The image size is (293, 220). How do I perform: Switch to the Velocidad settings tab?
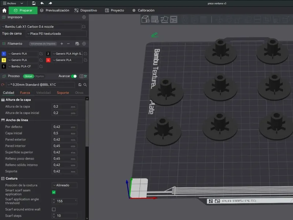point(43,93)
